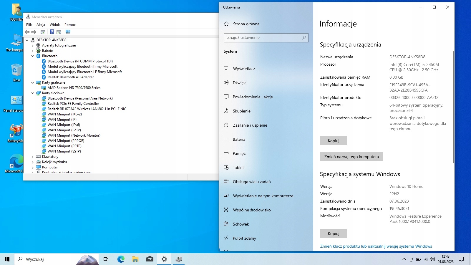This screenshot has height=265, width=471.
Task: Expand the Klawiatury category
Action: tap(33, 157)
